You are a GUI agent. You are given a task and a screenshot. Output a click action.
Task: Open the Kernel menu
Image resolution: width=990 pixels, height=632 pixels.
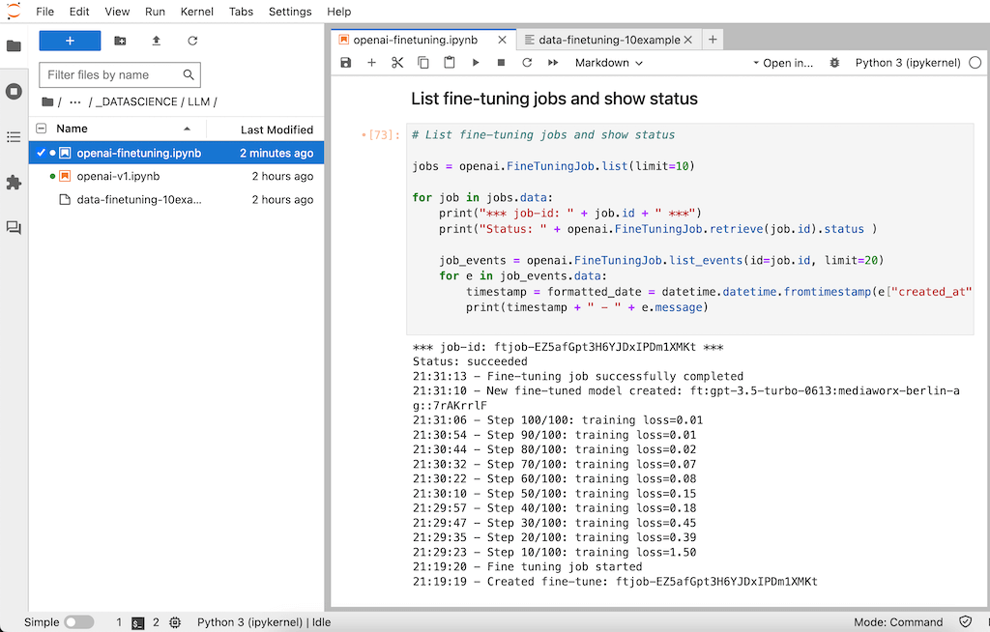[196, 12]
